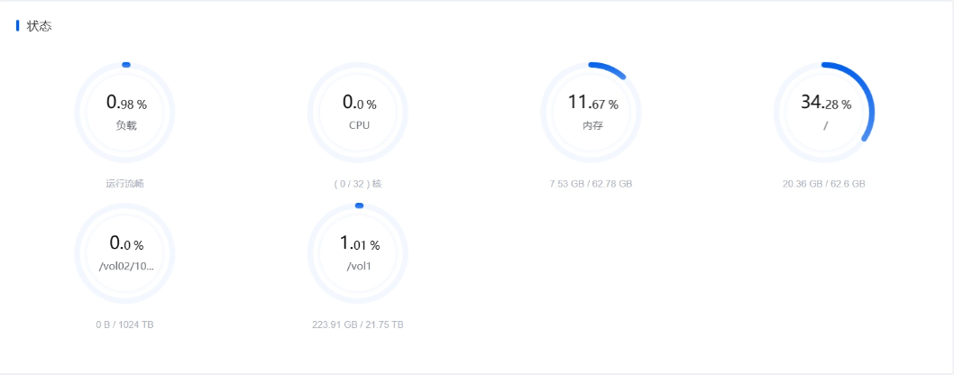Click the 状态 section heading
954x375 pixels.
click(39, 26)
